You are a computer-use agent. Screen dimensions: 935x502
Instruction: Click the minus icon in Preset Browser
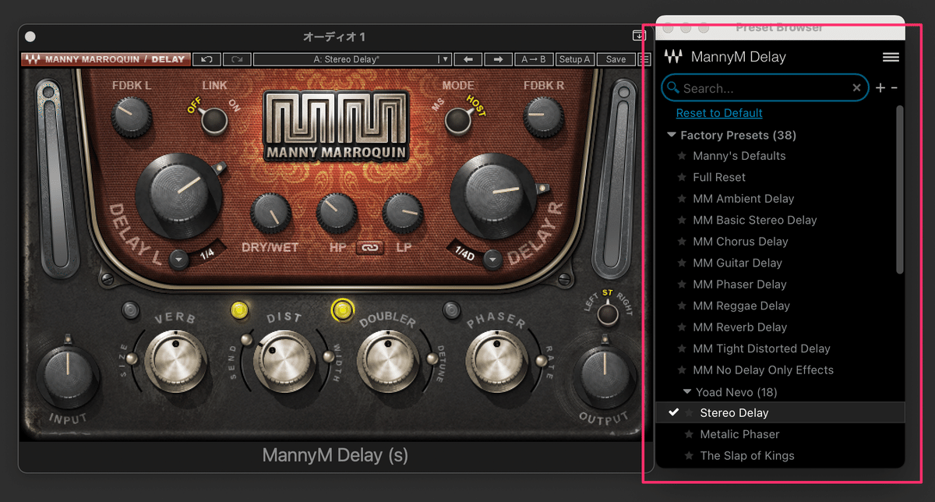point(894,88)
